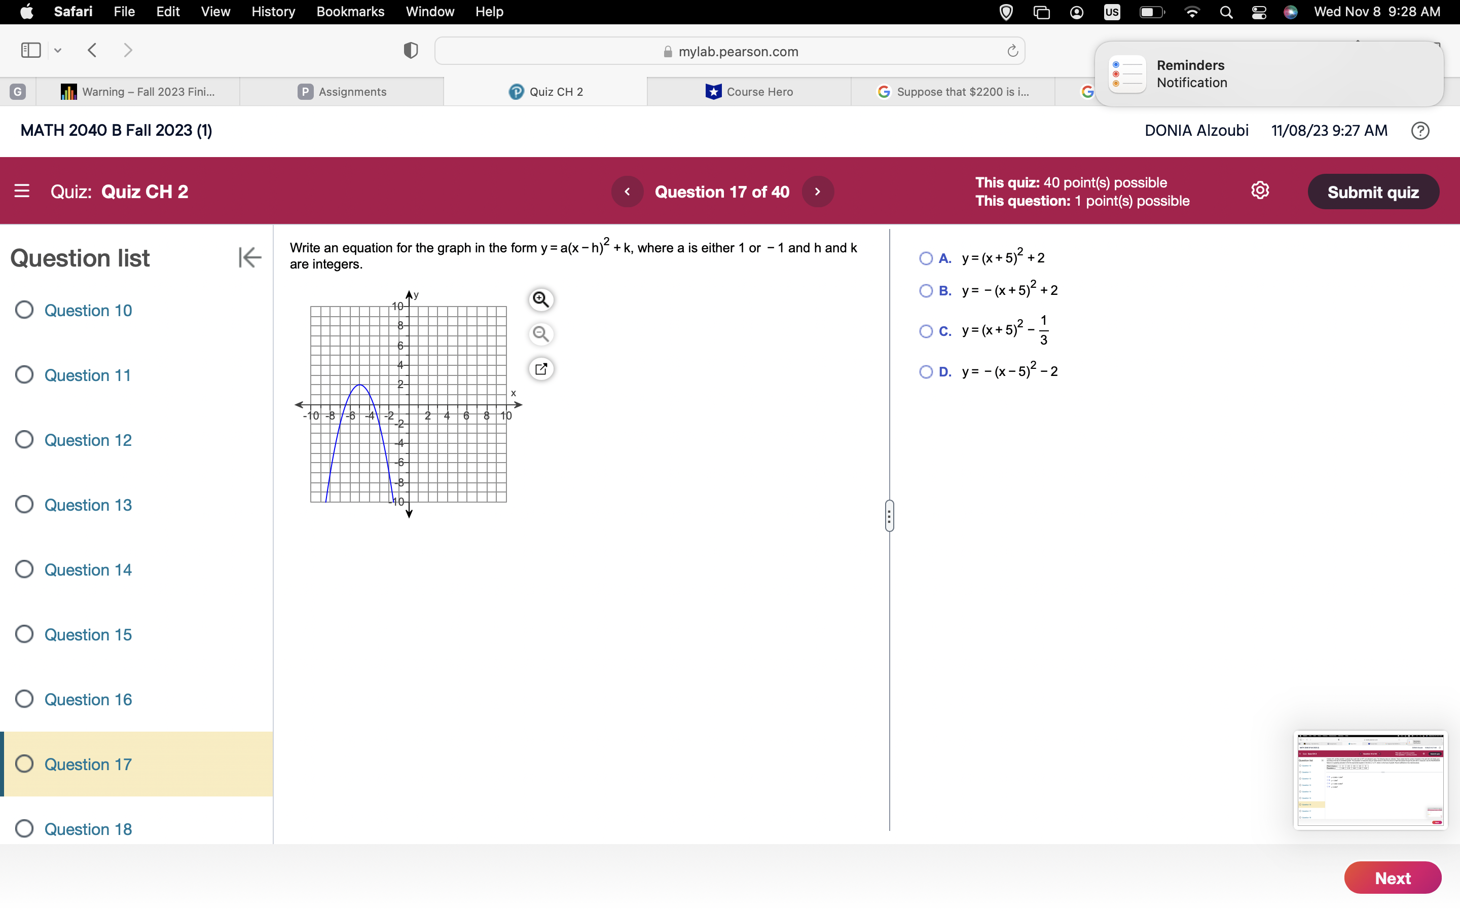Go back using the previous question arrow

coord(628,191)
